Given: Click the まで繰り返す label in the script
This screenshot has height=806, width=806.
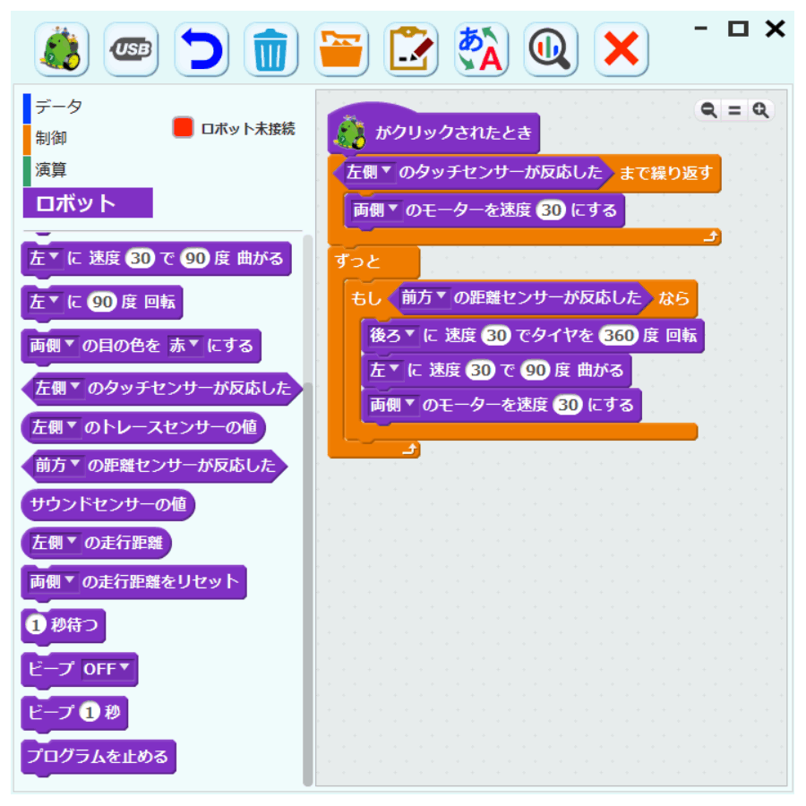Looking at the screenshot, I should 665,173.
